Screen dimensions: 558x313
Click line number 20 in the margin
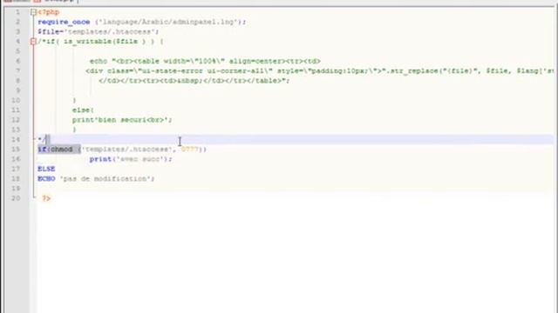(x=16, y=198)
